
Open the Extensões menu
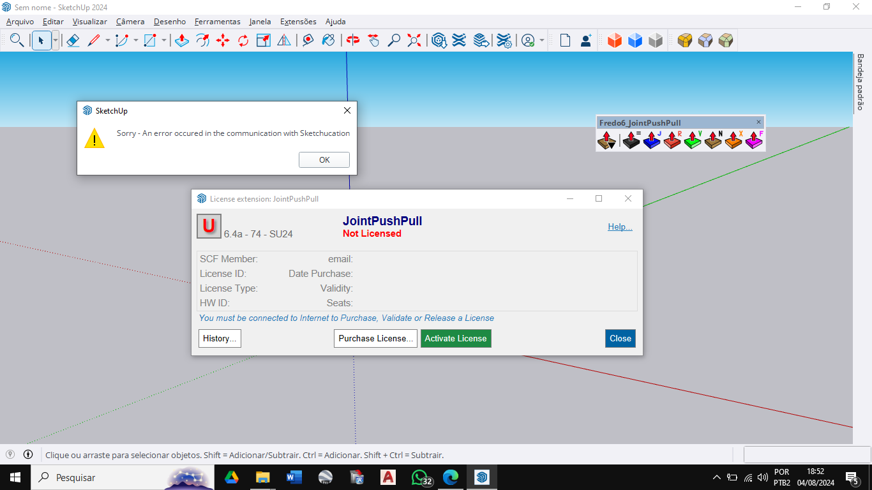coord(298,21)
